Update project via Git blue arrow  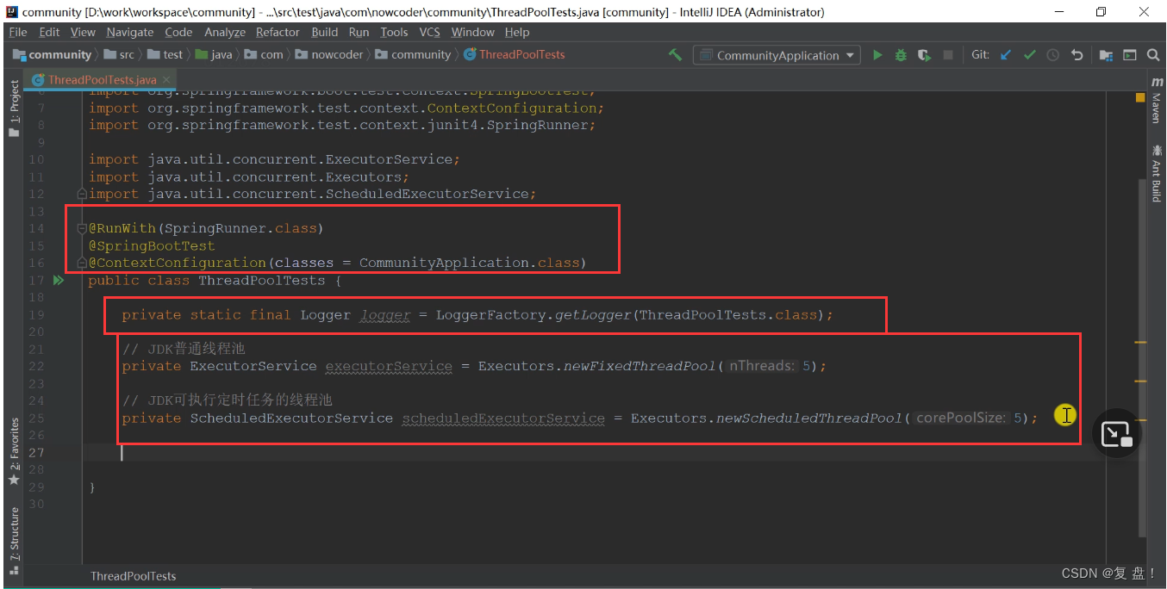point(1005,54)
